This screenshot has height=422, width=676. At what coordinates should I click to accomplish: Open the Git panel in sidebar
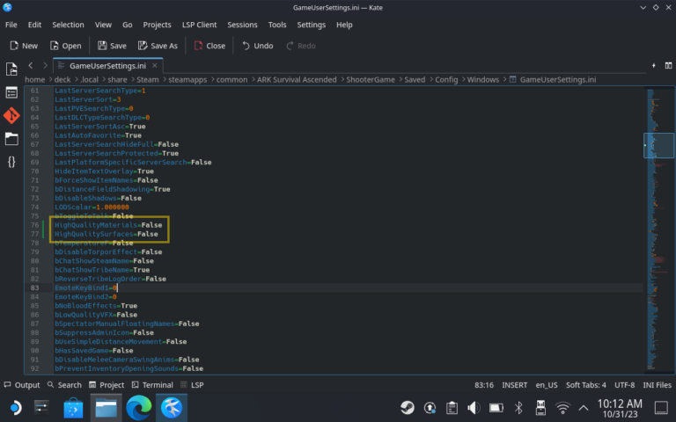(x=11, y=115)
